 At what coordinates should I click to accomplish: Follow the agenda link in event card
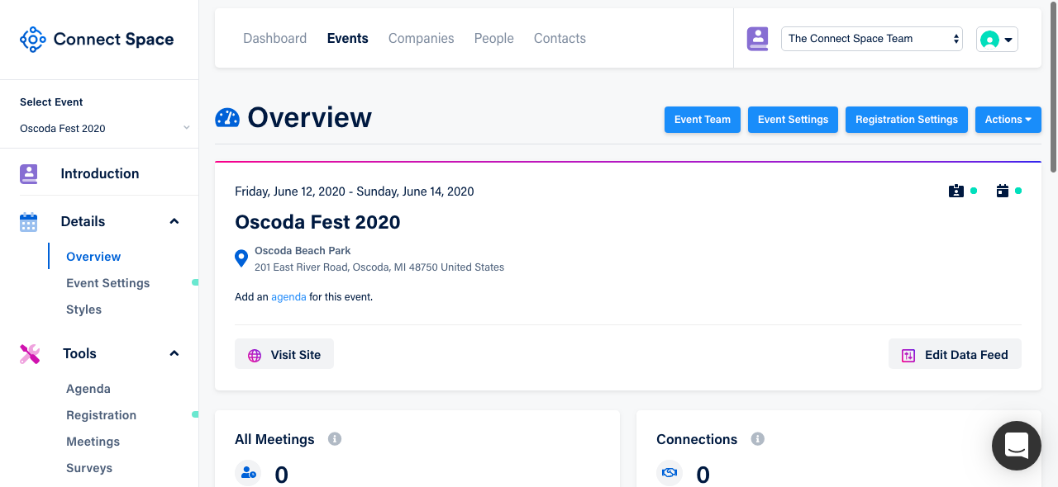tap(288, 297)
